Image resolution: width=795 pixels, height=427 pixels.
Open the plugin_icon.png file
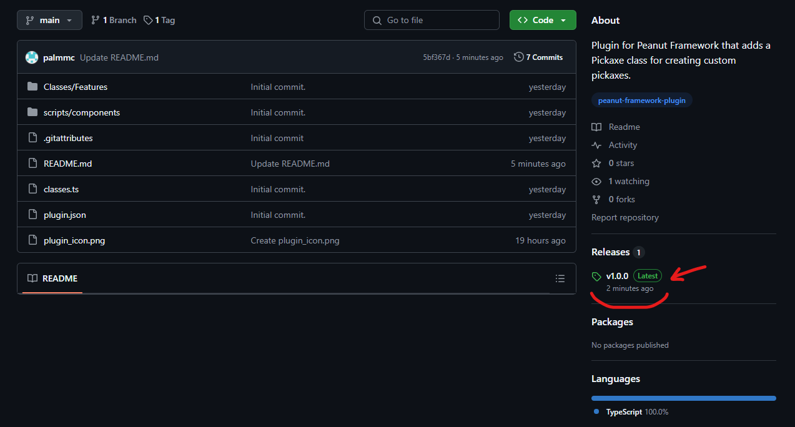[x=74, y=240]
